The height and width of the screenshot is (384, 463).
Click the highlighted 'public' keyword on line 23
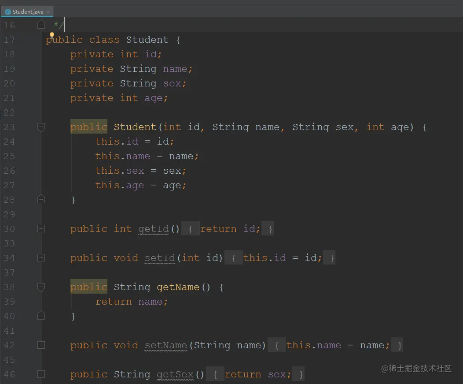pos(89,127)
